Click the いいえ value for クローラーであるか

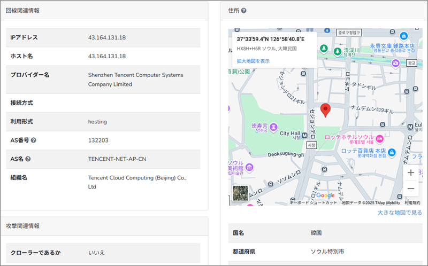pos(96,253)
